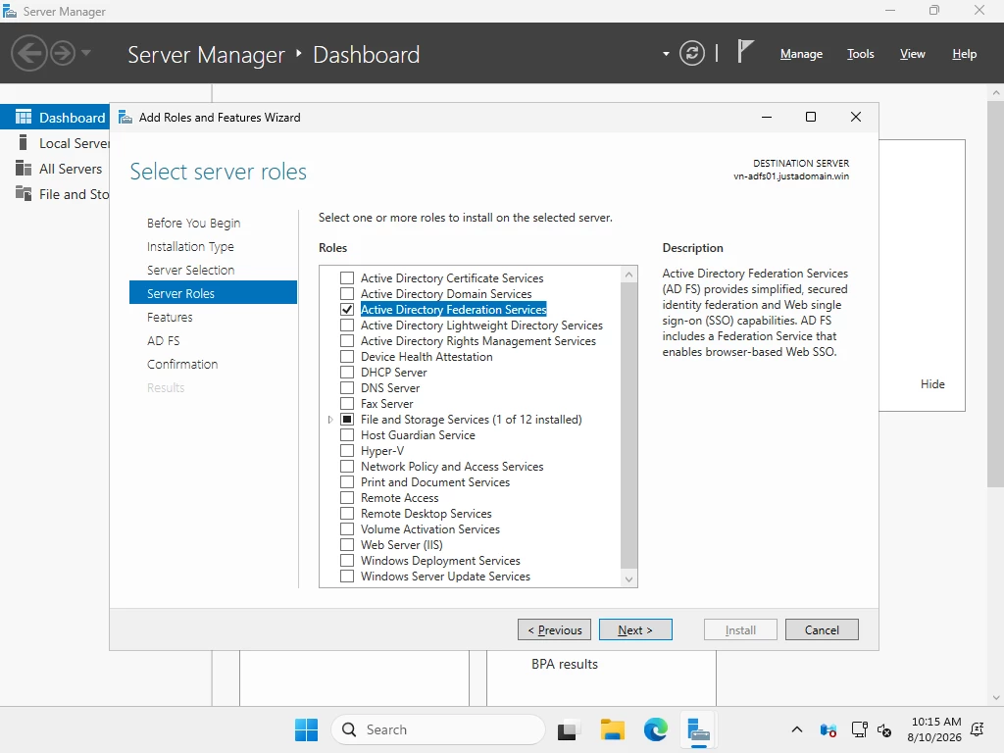Go to Installation Type step
Screen dimensions: 1004x753
pos(190,246)
